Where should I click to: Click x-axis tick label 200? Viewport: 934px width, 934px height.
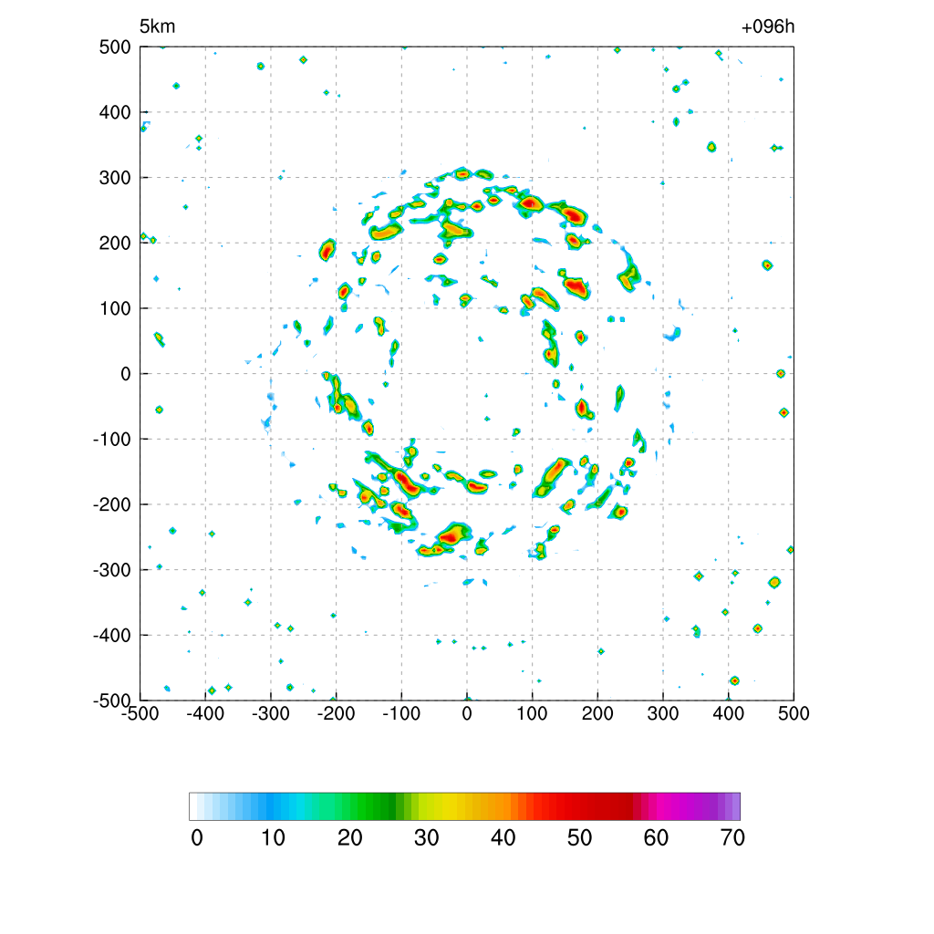597,713
